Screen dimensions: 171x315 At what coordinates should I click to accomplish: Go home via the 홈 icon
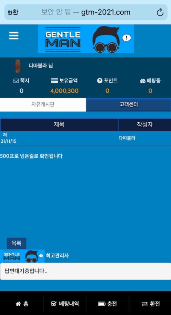(x=18, y=304)
